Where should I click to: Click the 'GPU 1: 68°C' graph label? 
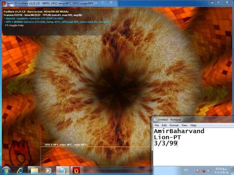(66, 145)
